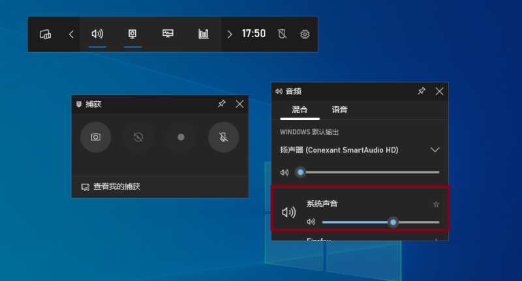Viewport: 522px width, 281px height.
Task: Click the large 系统声音 speaker icon
Action: click(x=288, y=212)
